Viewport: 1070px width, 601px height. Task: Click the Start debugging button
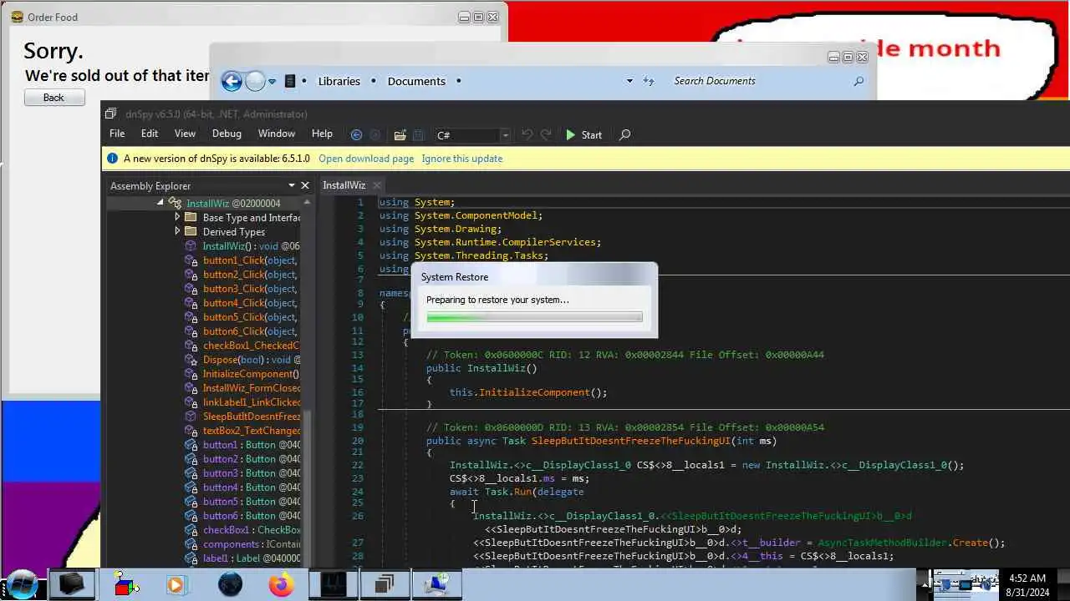tap(583, 134)
